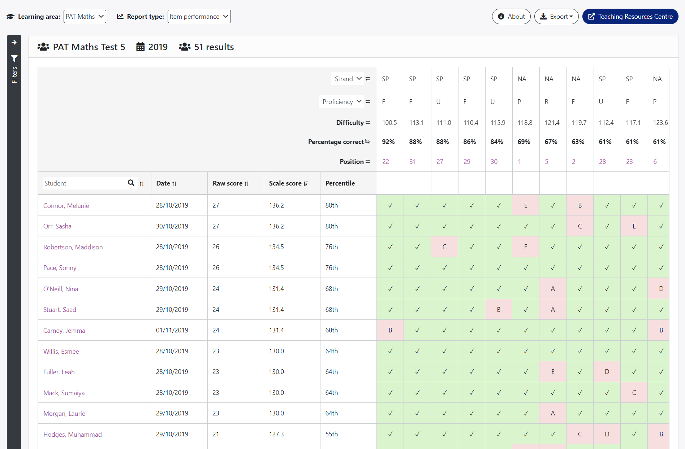Toggle sort by Difficulty row
Viewport: 685px width, 449px height.
point(368,123)
